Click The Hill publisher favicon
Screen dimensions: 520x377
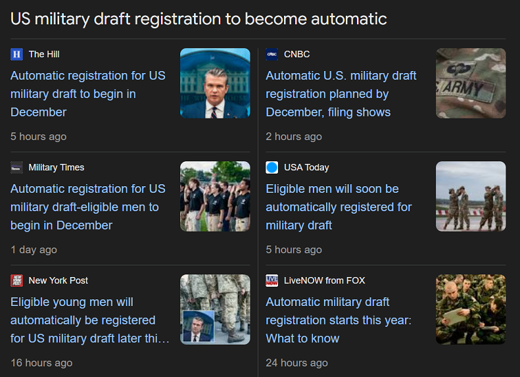pos(16,54)
